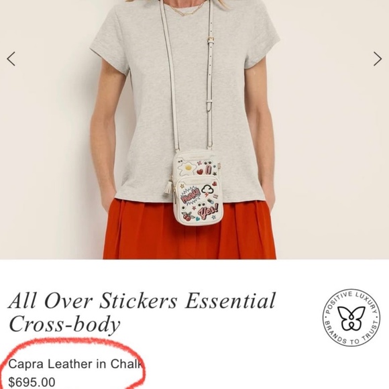The height and width of the screenshot is (389, 389).
Task: Click the butterfly logo inside the badge
Action: [351, 319]
